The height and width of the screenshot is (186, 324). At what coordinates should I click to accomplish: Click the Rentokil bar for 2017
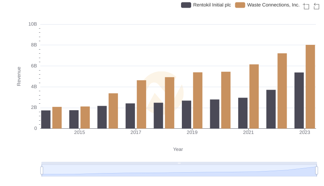point(130,116)
